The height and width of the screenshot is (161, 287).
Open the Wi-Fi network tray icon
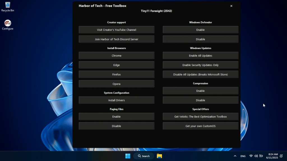pyautogui.click(x=251, y=156)
